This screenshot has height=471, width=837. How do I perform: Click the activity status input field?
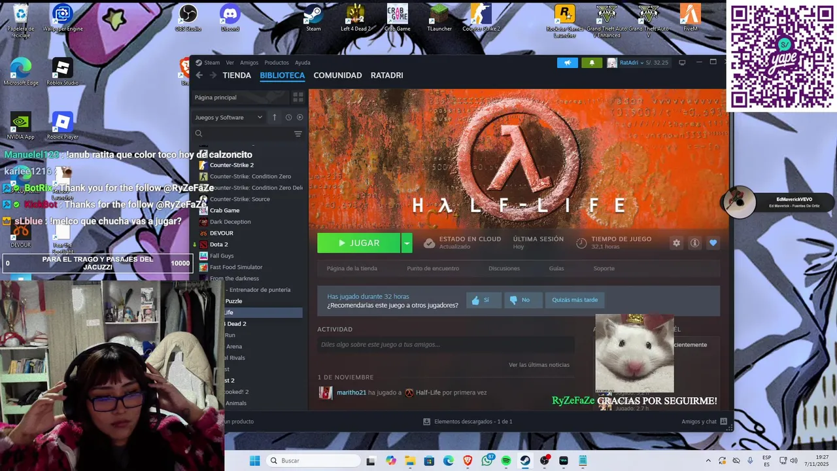pyautogui.click(x=445, y=345)
